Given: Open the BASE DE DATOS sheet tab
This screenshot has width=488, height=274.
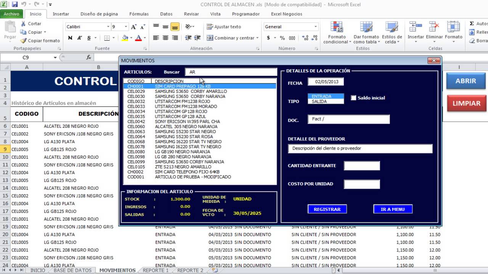Looking at the screenshot, I should coord(72,270).
